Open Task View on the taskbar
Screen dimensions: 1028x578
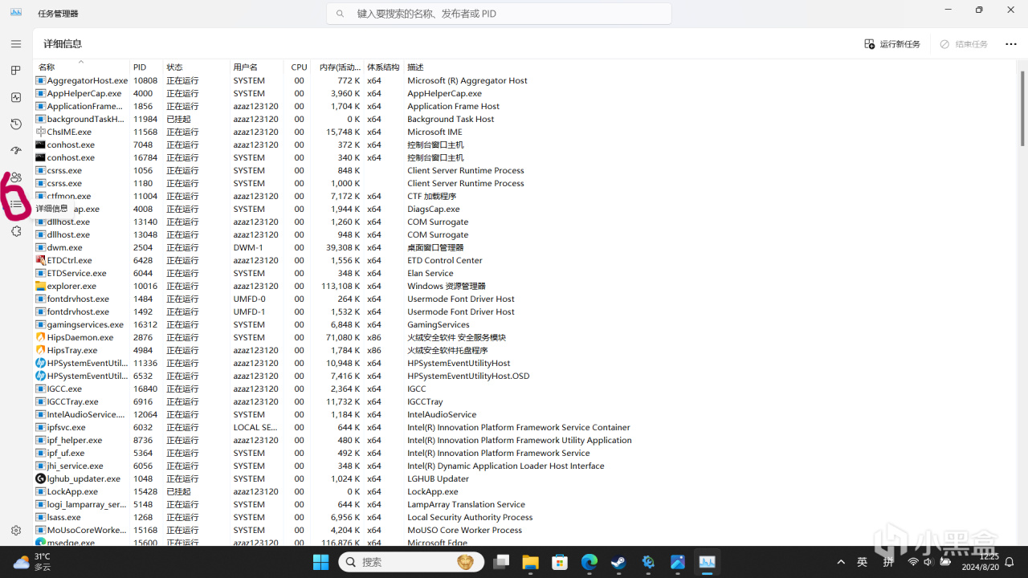coord(501,562)
